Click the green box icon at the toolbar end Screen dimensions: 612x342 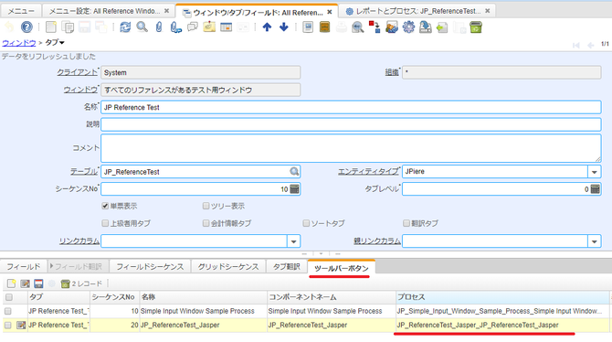point(476,27)
